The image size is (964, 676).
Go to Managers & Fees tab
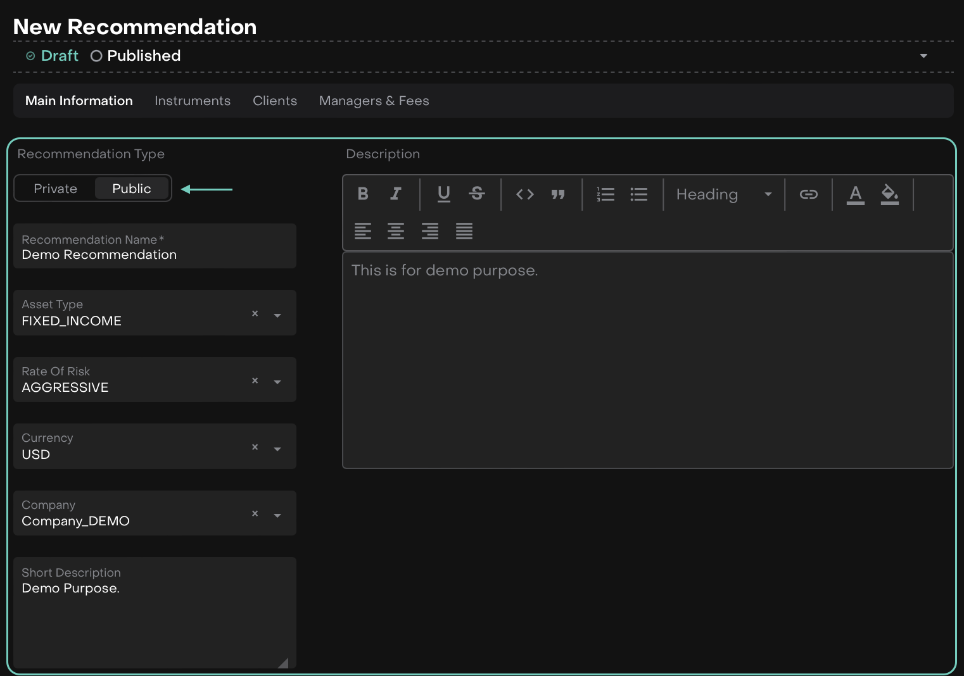[x=374, y=101]
